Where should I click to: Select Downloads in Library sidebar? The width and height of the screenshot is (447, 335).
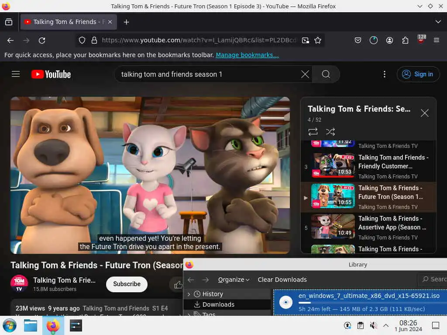tap(218, 304)
